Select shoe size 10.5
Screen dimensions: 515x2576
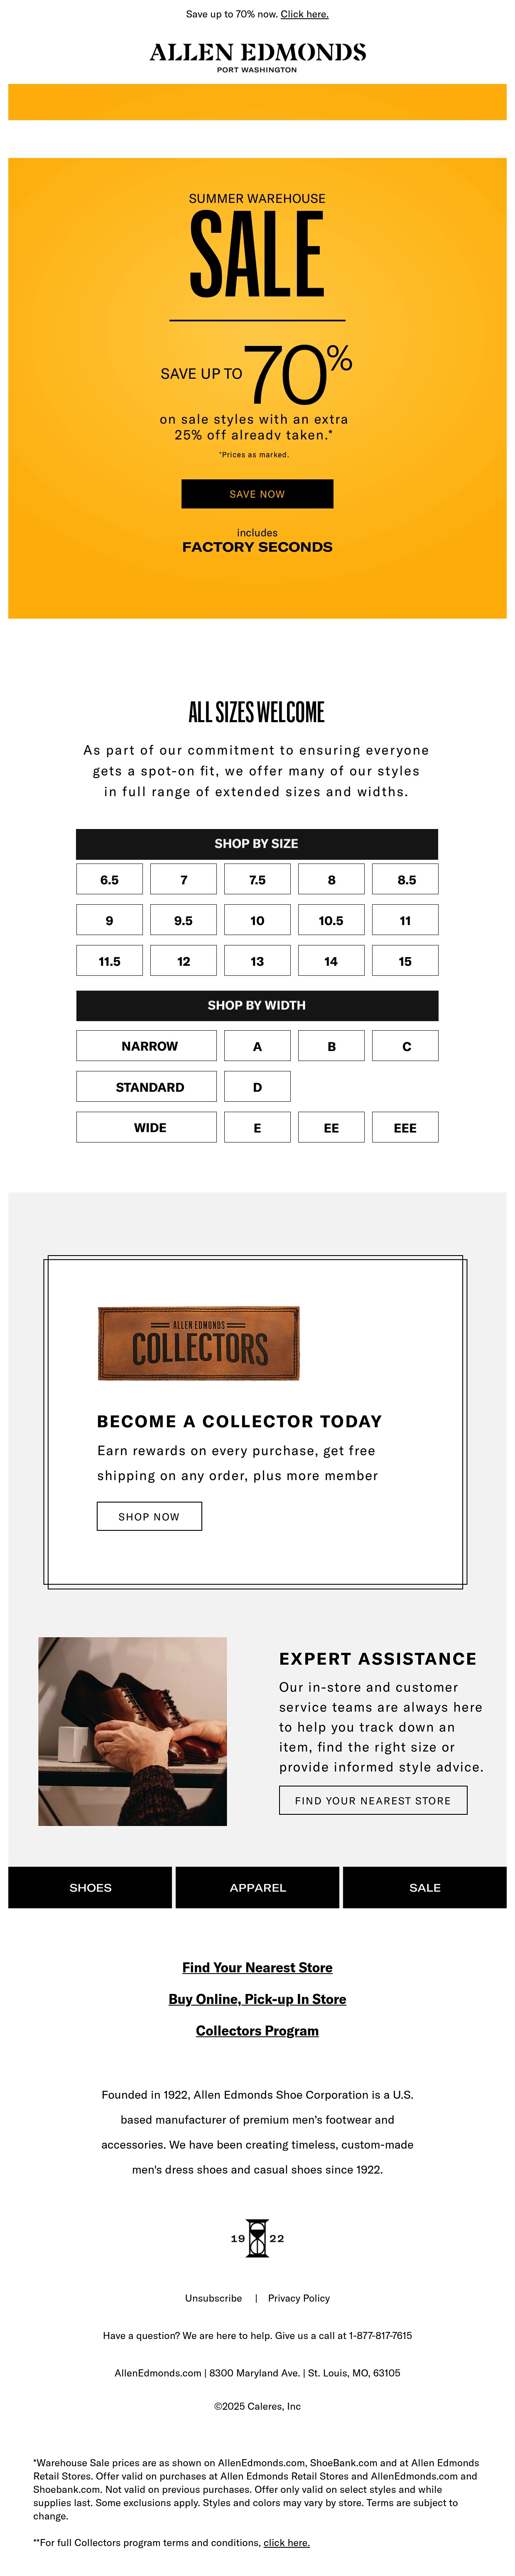[x=331, y=921]
